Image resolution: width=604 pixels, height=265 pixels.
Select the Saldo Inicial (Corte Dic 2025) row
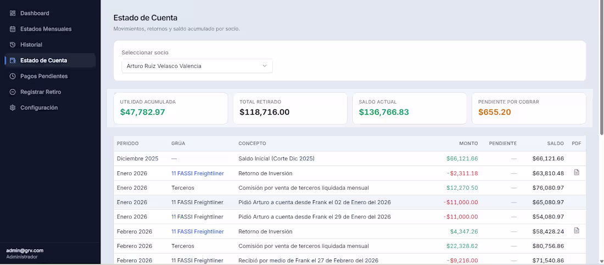pos(350,159)
